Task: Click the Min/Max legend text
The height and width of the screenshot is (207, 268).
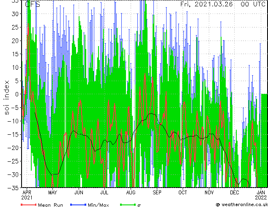Action: 98,205
